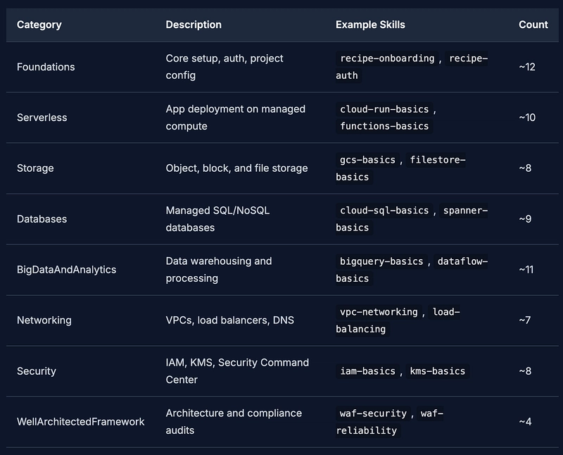Click the recipe-onboarding code tag
Screen dimensions: 563x455
tap(387, 58)
